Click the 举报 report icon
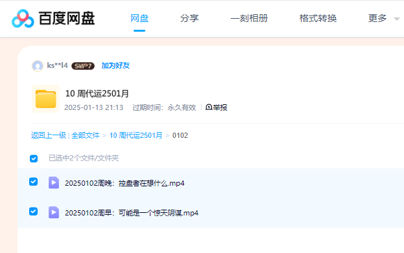This screenshot has width=404, height=253. (209, 107)
